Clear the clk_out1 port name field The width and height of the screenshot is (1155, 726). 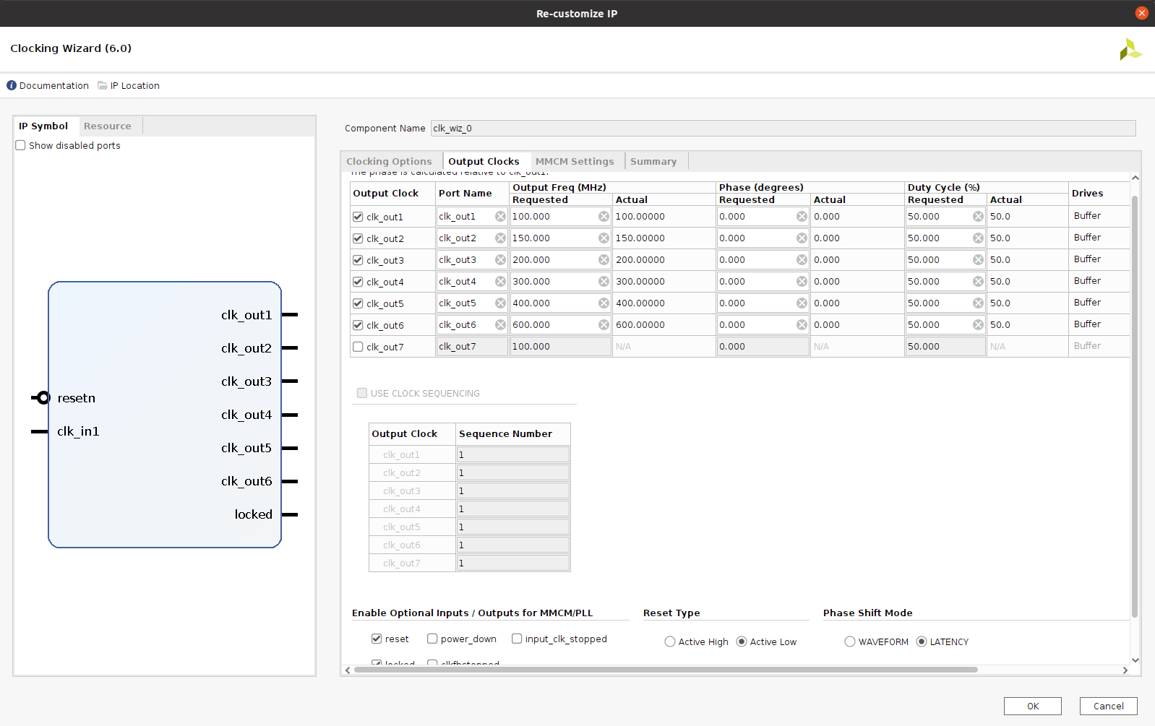pos(500,217)
